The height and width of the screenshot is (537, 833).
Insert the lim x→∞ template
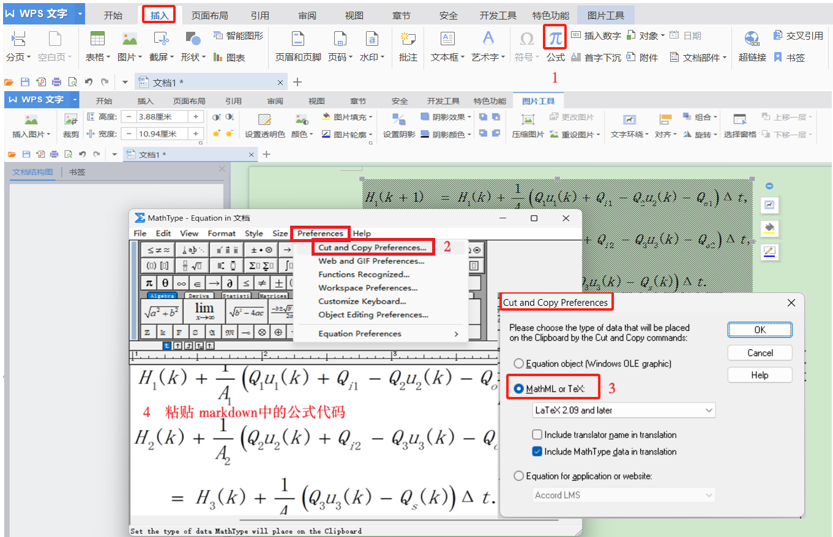tap(204, 311)
